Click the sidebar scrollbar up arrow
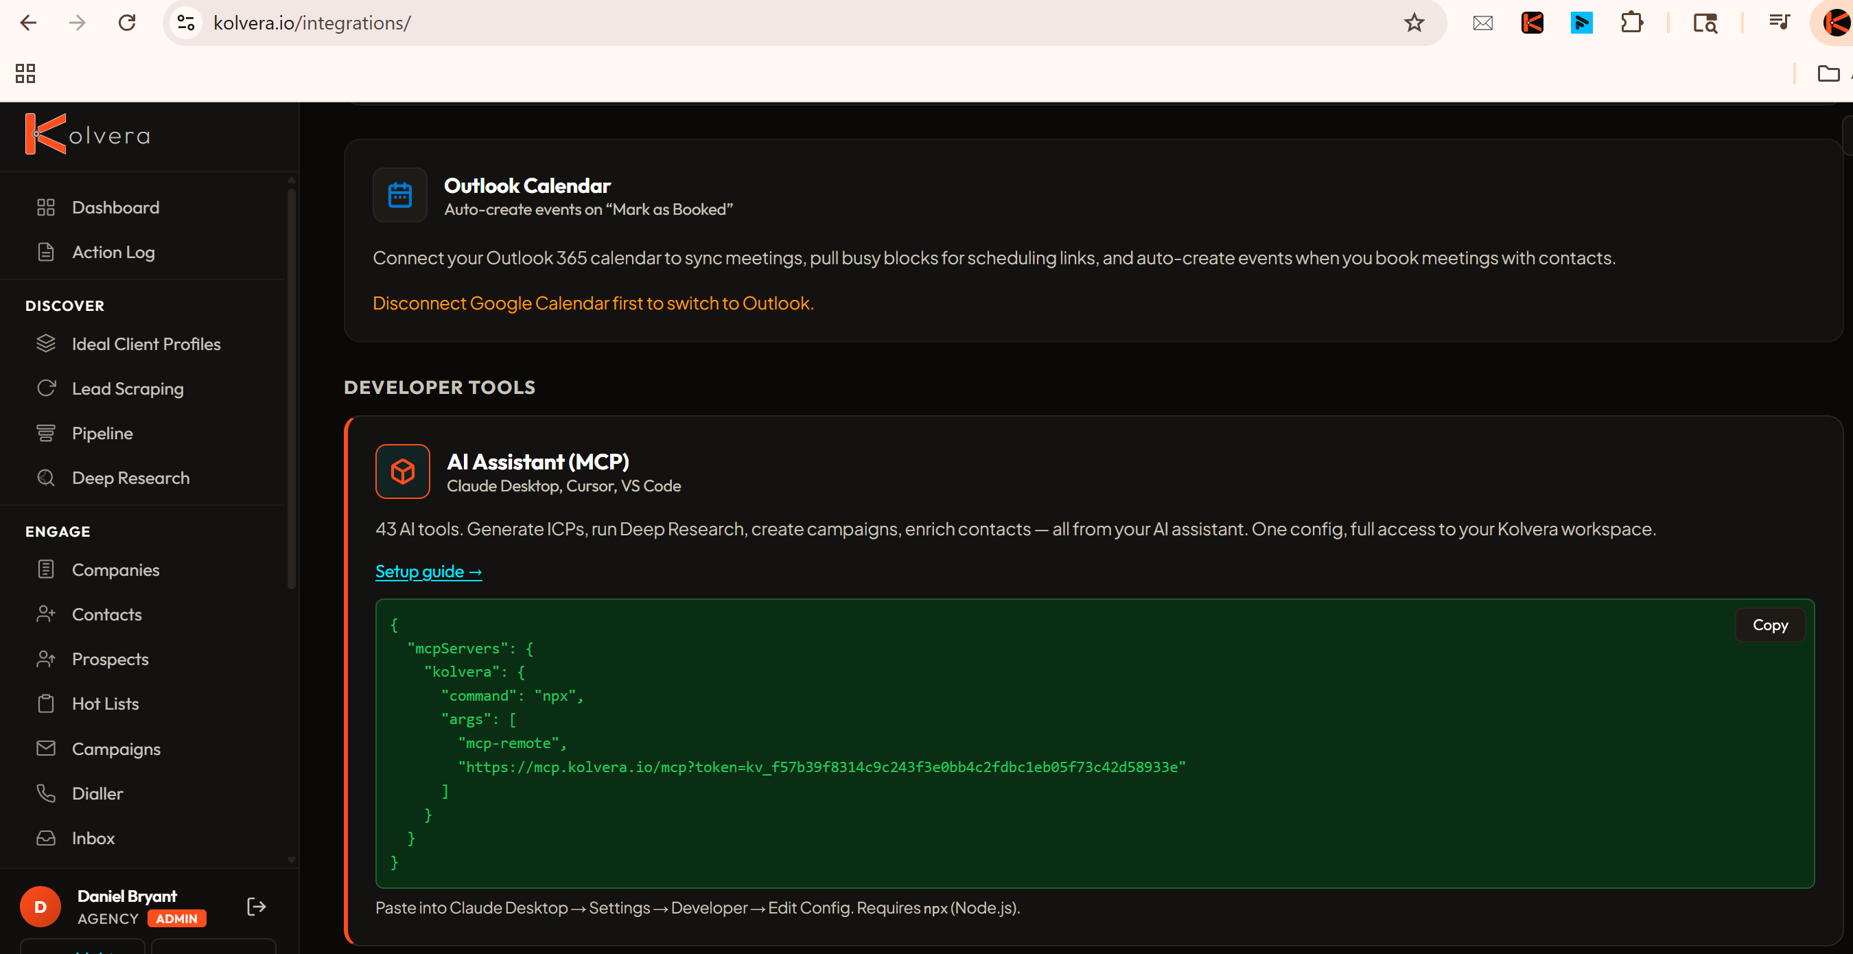This screenshot has height=954, width=1853. point(291,179)
